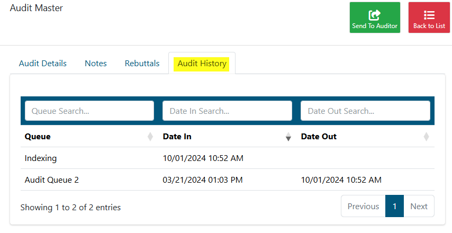Image resolution: width=452 pixels, height=233 pixels.
Task: Click the list icon on Back to List
Action: click(429, 15)
